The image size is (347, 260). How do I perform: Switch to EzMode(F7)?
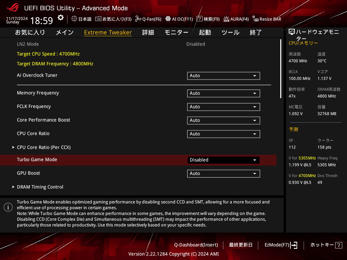[x=277, y=245]
